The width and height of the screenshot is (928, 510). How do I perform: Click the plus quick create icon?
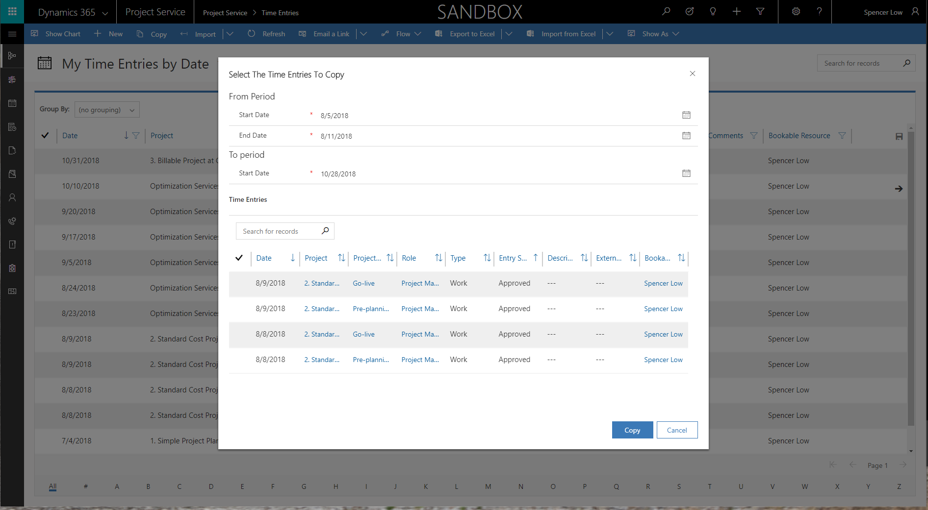pos(737,11)
